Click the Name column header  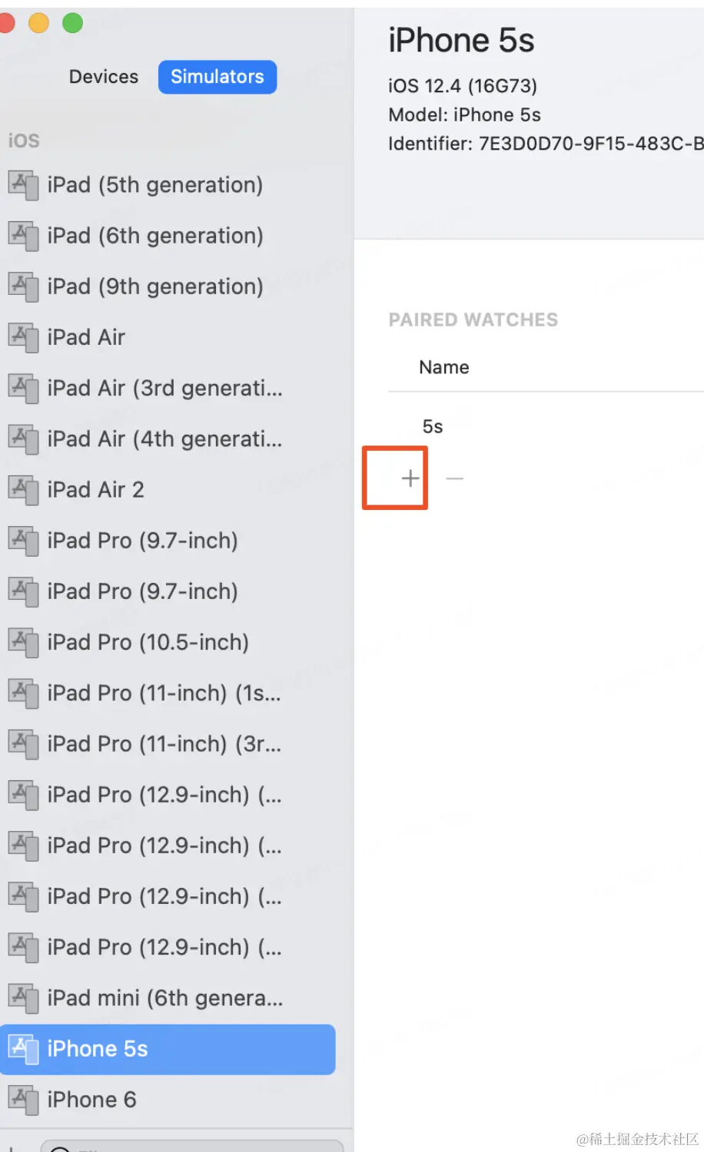pyautogui.click(x=444, y=367)
